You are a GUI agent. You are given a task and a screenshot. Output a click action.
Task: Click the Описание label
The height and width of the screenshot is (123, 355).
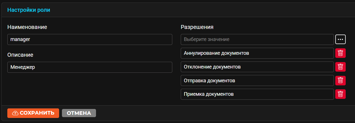(x=20, y=55)
